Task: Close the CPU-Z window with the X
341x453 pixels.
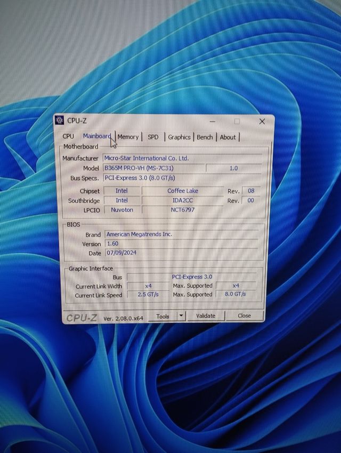Action: pyautogui.click(x=262, y=122)
